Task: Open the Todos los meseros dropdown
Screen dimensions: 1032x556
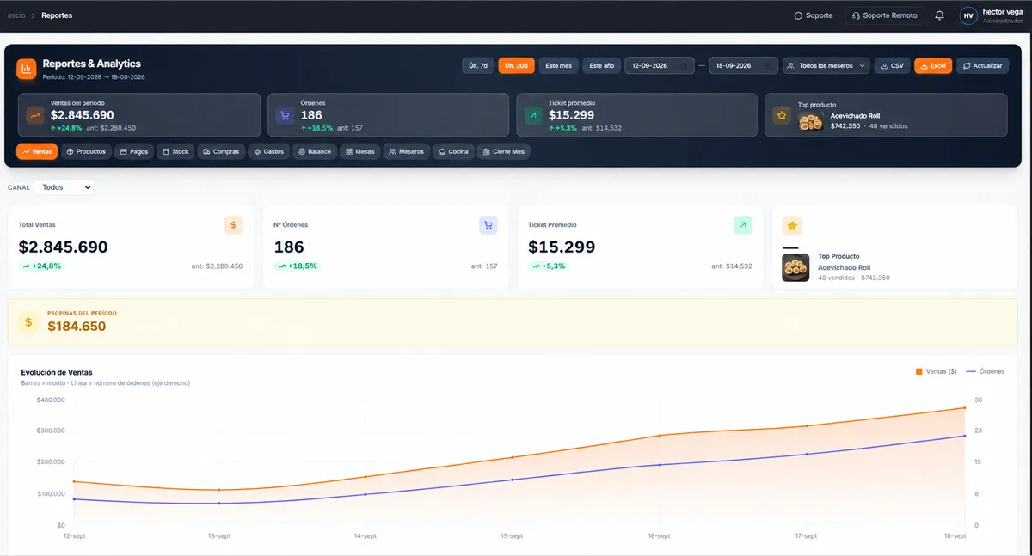Action: tap(826, 66)
